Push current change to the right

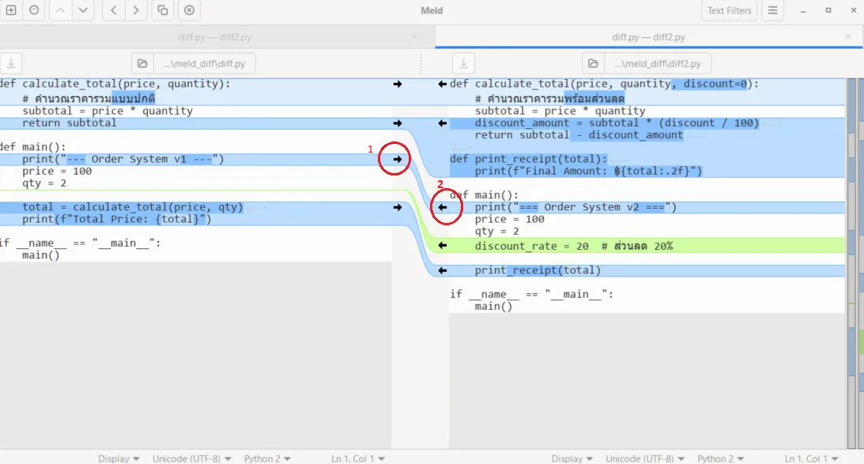click(x=136, y=10)
